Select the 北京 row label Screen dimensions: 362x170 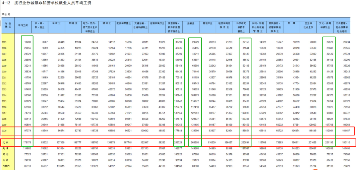[x=5, y=143]
